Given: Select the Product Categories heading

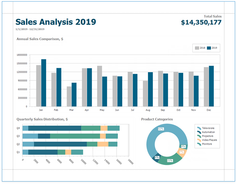Looking at the screenshot, I should point(157,119).
